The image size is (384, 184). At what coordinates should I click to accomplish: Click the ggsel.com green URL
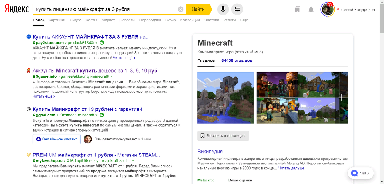[x=46, y=115]
